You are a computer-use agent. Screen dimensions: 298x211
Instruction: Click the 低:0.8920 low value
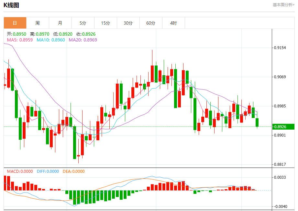tap(63, 34)
